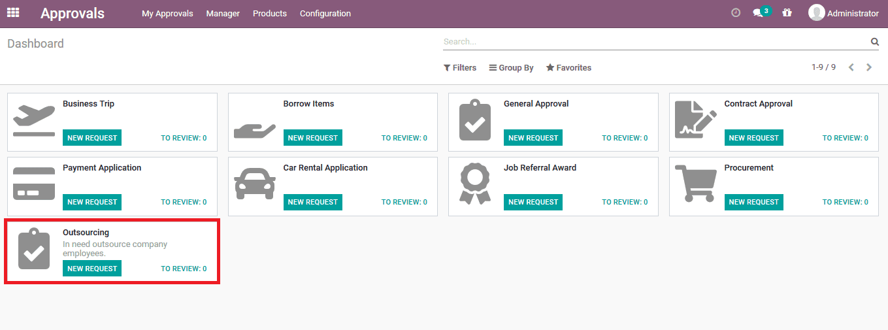Click the Business Trip airplane icon
The image size is (888, 330).
[x=34, y=120]
